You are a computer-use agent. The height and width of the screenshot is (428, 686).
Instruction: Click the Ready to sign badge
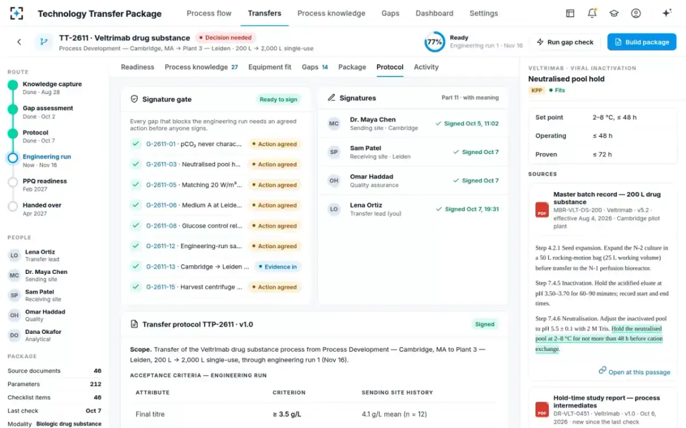pyautogui.click(x=278, y=99)
